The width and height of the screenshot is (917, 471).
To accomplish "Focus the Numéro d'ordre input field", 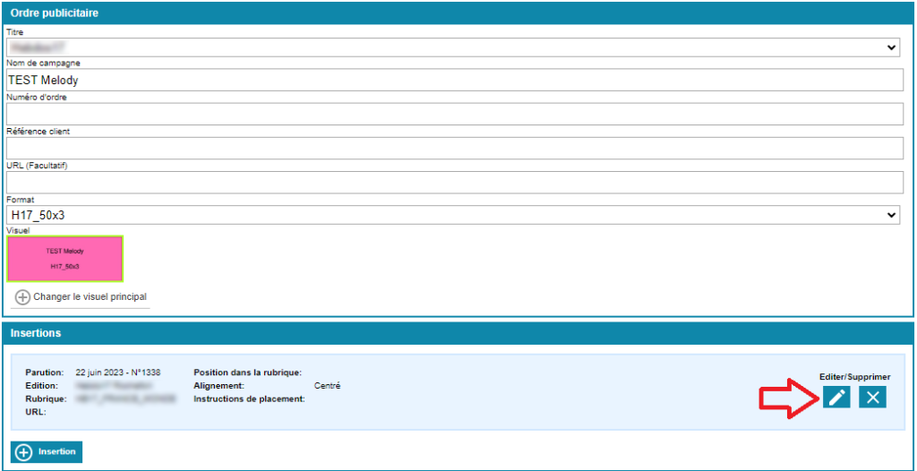I will pos(455,114).
